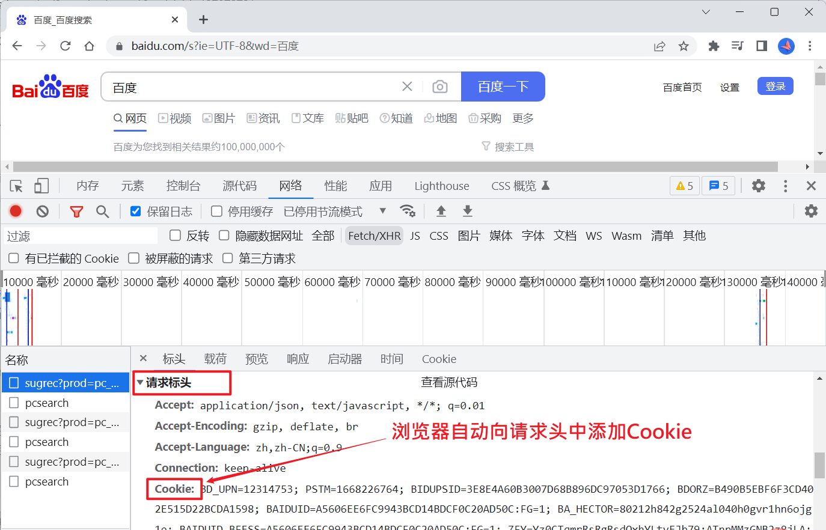Image resolution: width=826 pixels, height=530 pixels.
Task: Share this page via address bar icon
Action: point(659,46)
